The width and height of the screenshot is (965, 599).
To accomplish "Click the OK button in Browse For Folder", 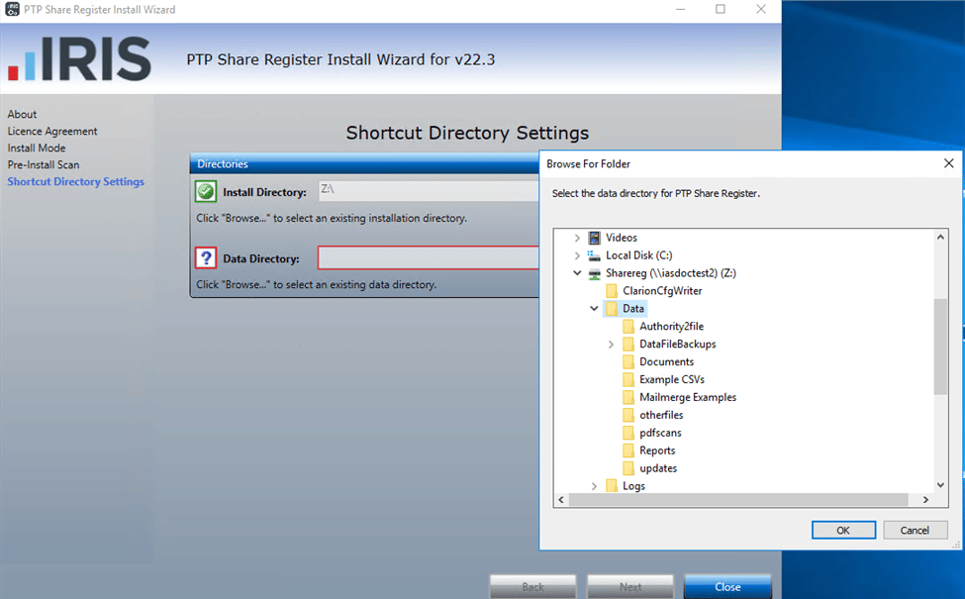I will click(x=843, y=530).
